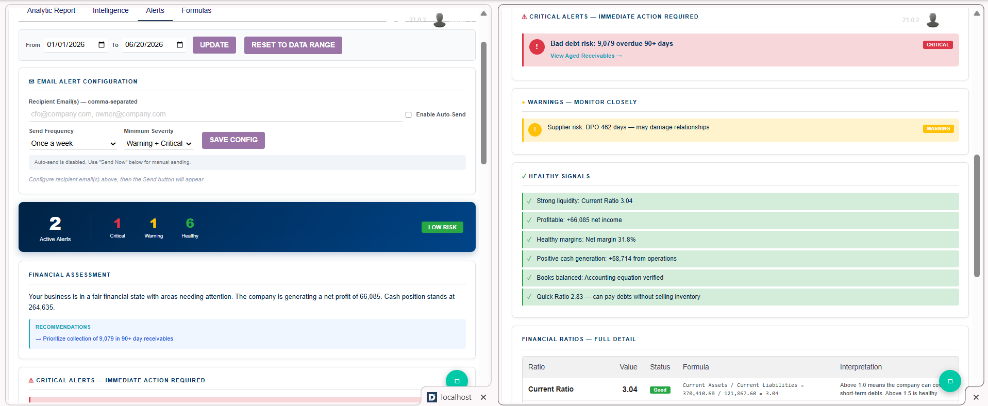
Task: Click View Aged Receivables link
Action: coord(586,56)
